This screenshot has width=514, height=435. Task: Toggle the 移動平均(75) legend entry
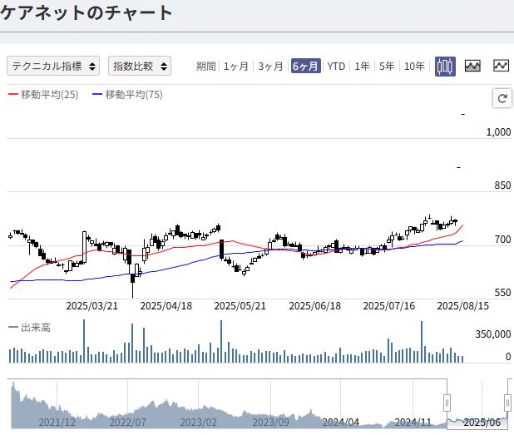tap(127, 95)
